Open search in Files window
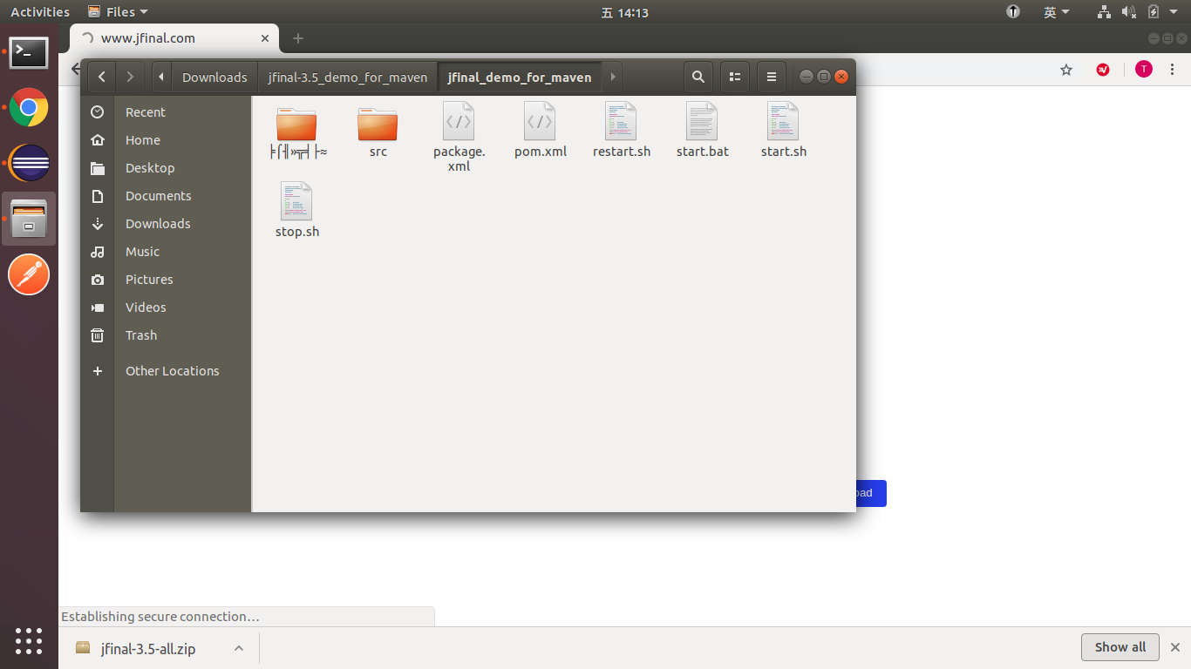1191x669 pixels. [x=698, y=77]
